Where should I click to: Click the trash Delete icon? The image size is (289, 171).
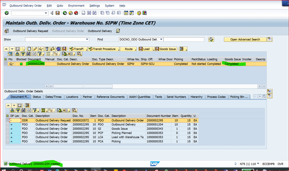47,49
